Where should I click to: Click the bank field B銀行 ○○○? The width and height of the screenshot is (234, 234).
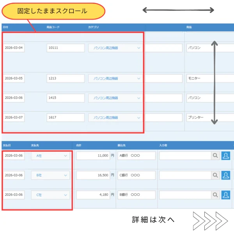(136, 195)
